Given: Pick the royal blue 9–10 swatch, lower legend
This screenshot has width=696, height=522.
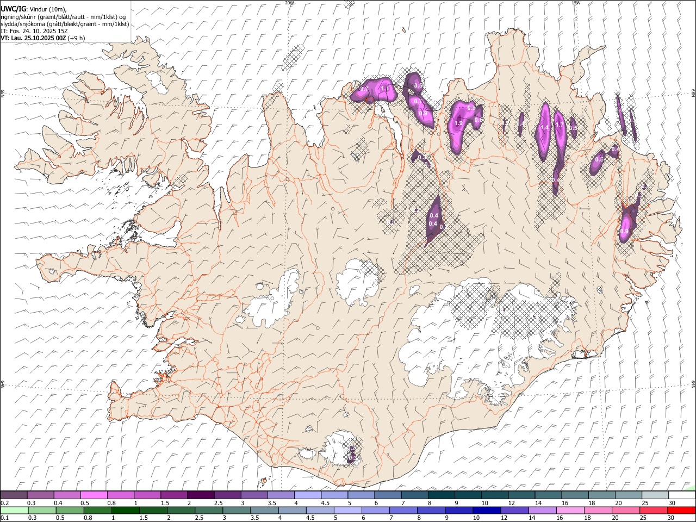Looking at the screenshot, I should point(458,511).
